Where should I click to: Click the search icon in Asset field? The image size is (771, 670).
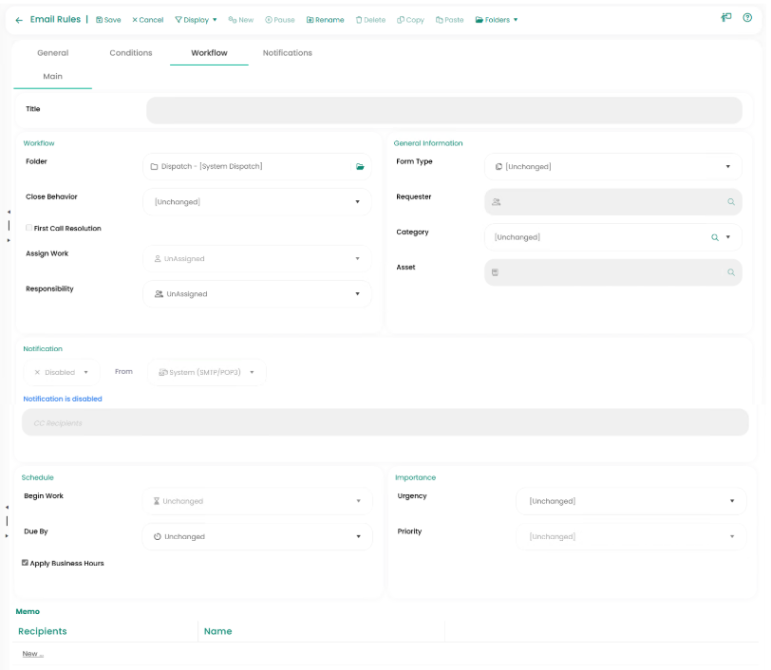tap(731, 272)
